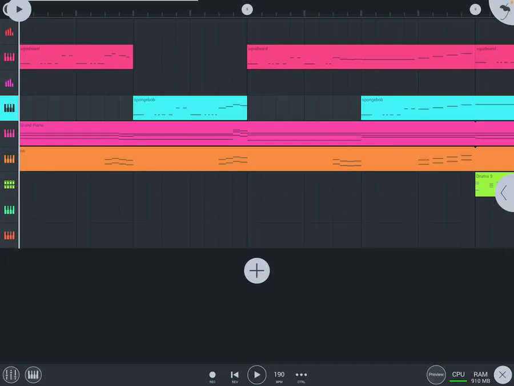This screenshot has width=514, height=386.
Task: Start recording with the REC button
Action: [212, 376]
